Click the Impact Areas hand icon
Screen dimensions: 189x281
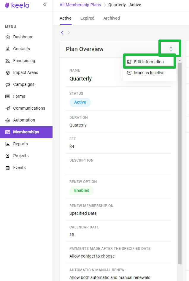pos(7,72)
